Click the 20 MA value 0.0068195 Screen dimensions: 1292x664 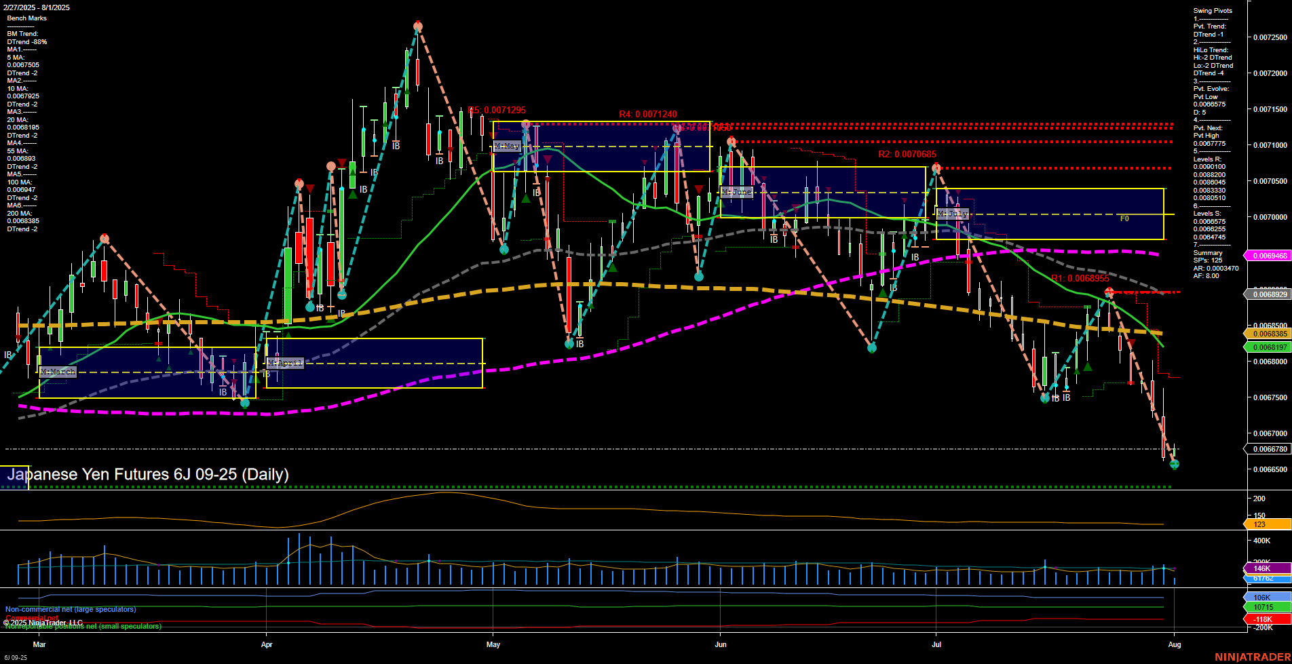23,128
